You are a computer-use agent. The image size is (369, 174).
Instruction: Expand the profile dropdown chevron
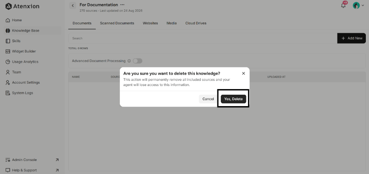(363, 6)
